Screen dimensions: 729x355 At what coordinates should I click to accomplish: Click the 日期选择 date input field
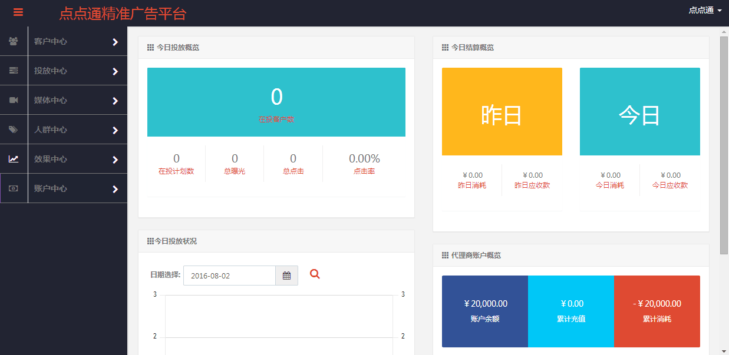click(x=229, y=276)
